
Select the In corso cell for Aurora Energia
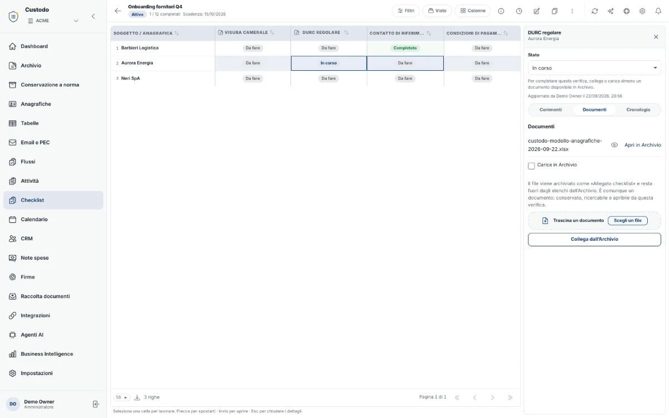[x=328, y=64]
